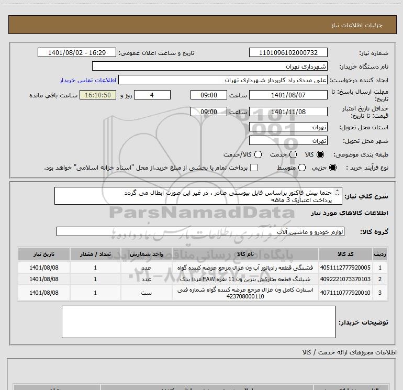This screenshot has height=390, width=403.
Task: Click the کد کالا column header
Action: [x=345, y=254]
